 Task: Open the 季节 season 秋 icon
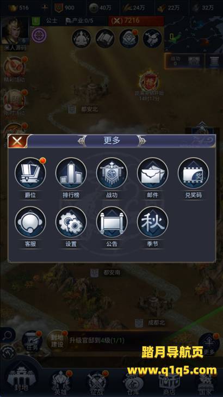[152, 222]
